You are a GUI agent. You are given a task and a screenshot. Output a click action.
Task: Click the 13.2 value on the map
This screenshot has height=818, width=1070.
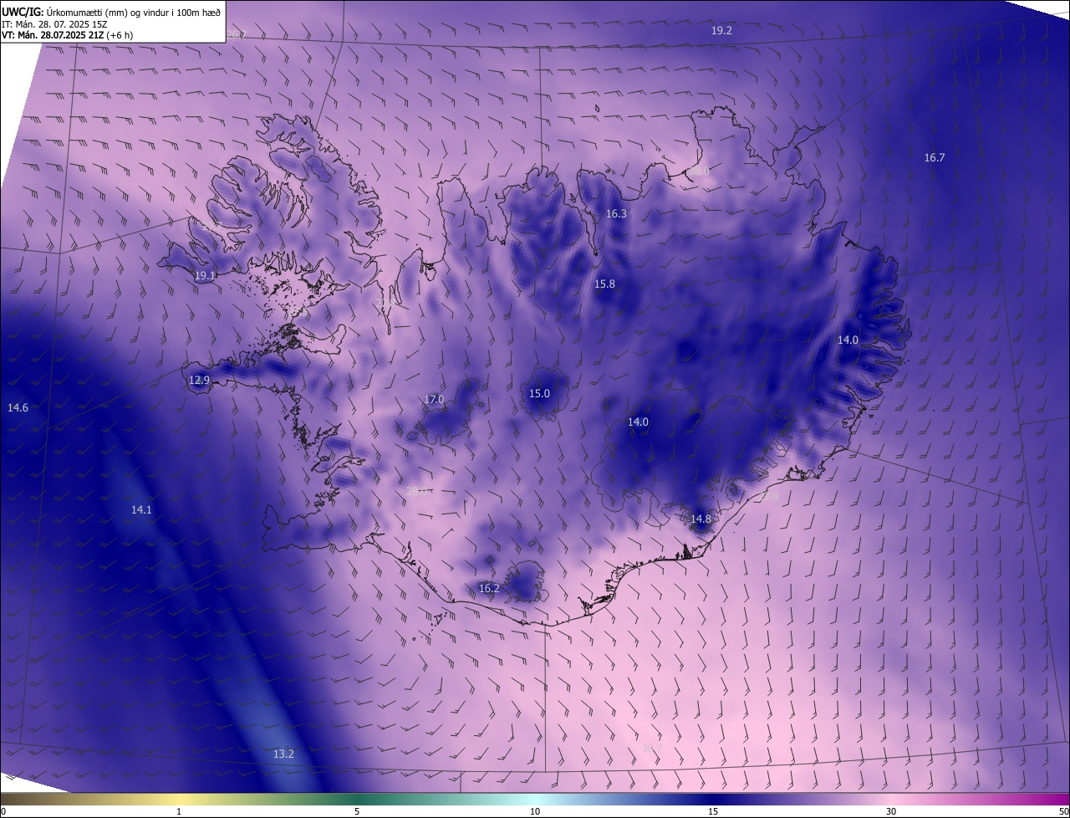click(283, 754)
